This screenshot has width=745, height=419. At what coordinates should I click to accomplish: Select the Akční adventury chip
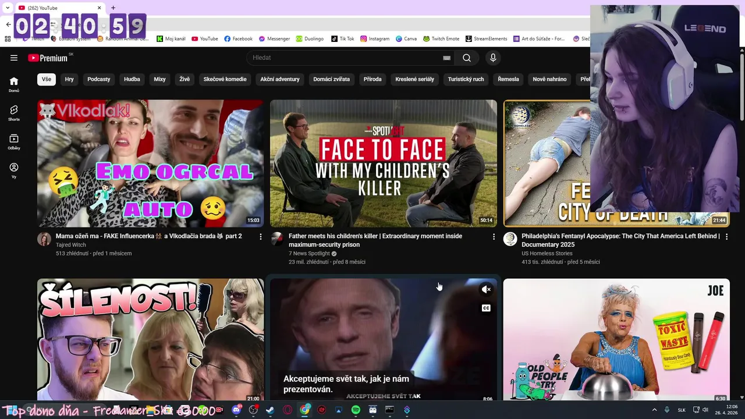[x=280, y=79]
